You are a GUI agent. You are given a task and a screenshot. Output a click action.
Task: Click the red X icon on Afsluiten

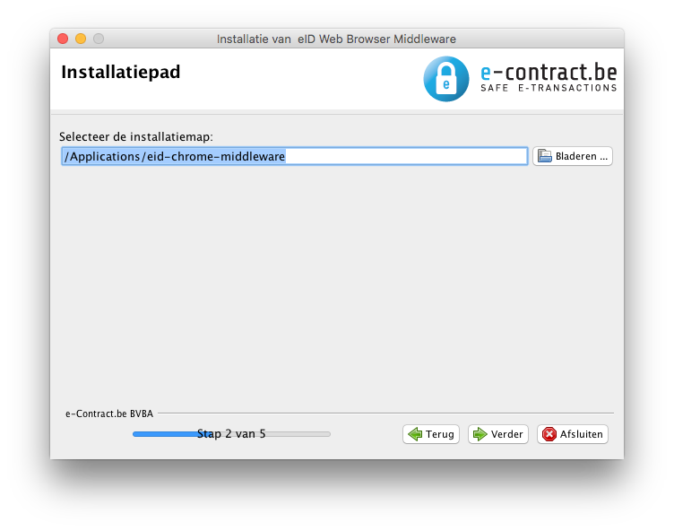pos(549,434)
